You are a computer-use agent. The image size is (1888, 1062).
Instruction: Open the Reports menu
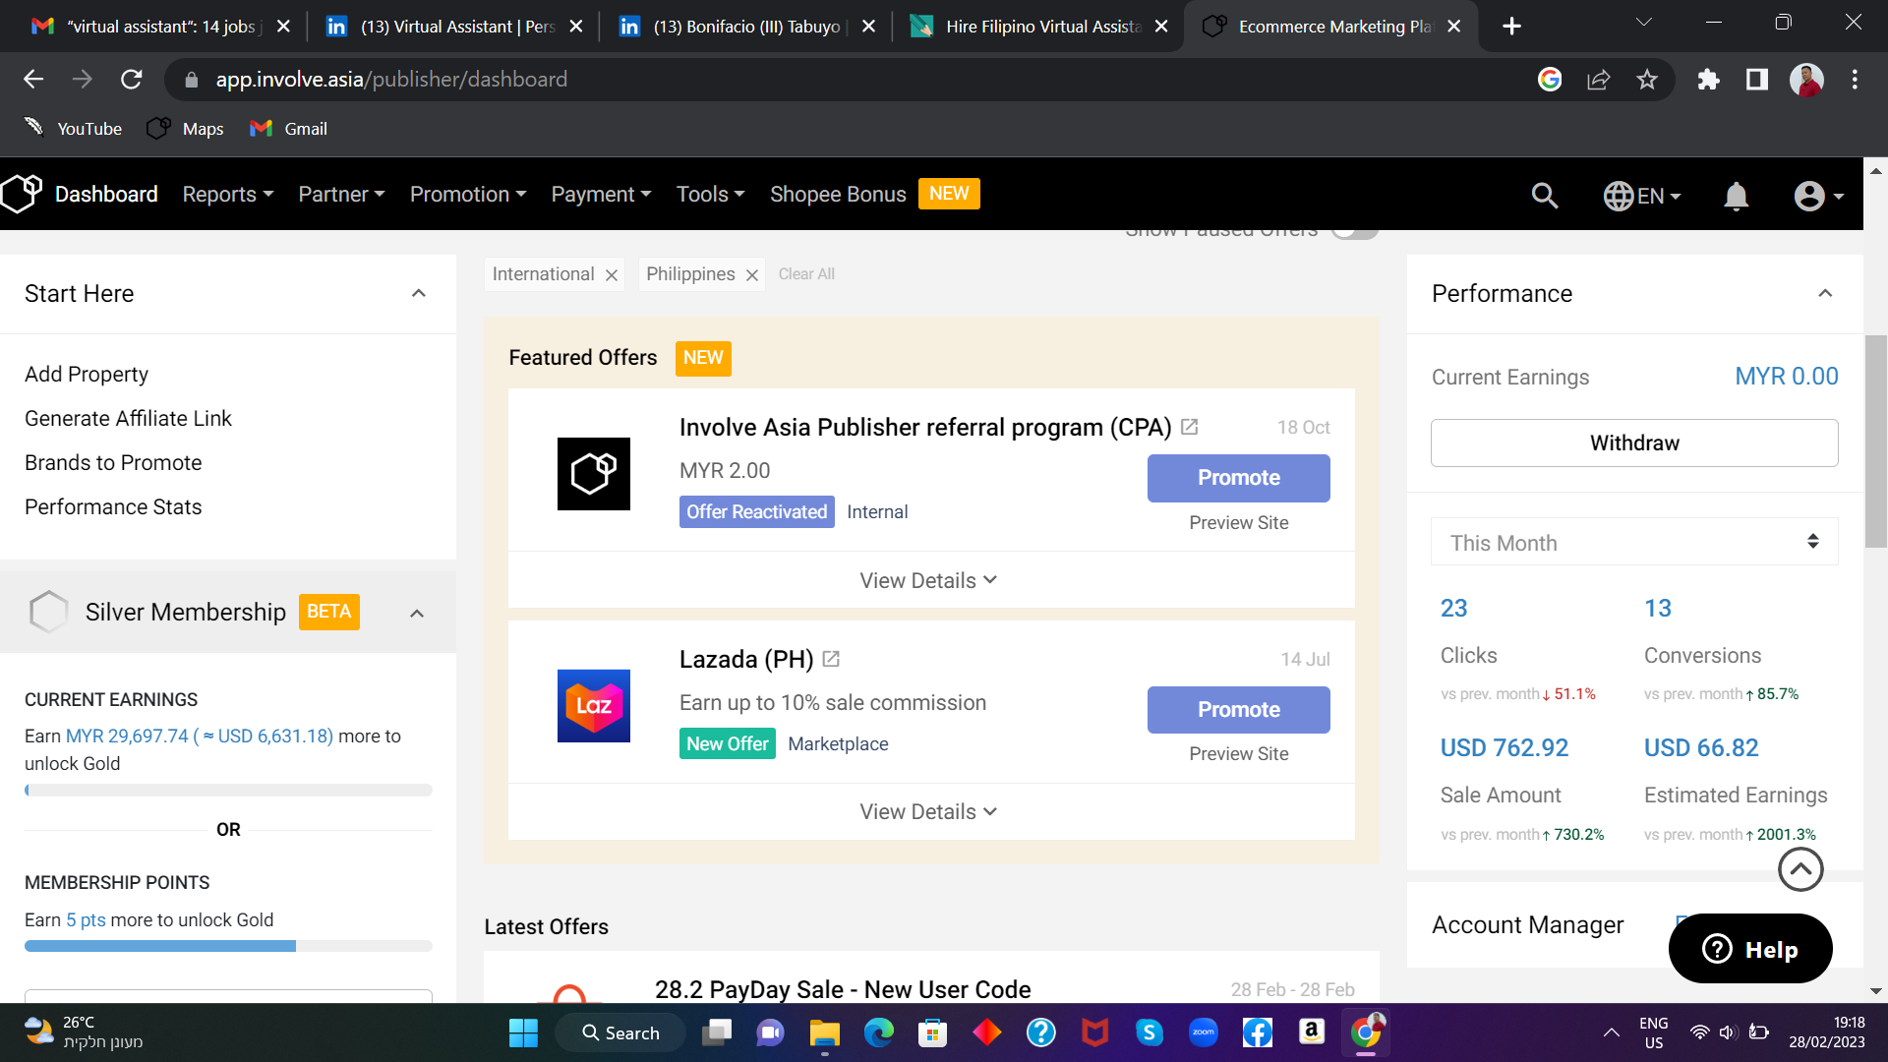(x=227, y=195)
